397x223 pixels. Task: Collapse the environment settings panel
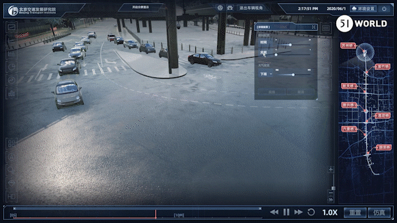click(x=314, y=27)
